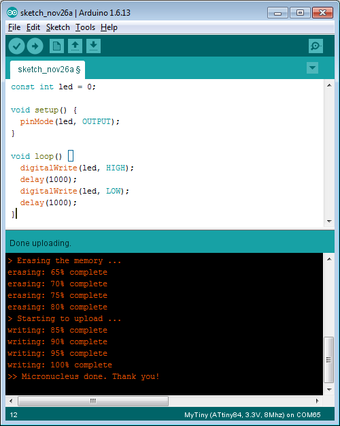
Task: Click '>> Micronucleus done. Thank you!' line
Action: coord(84,376)
